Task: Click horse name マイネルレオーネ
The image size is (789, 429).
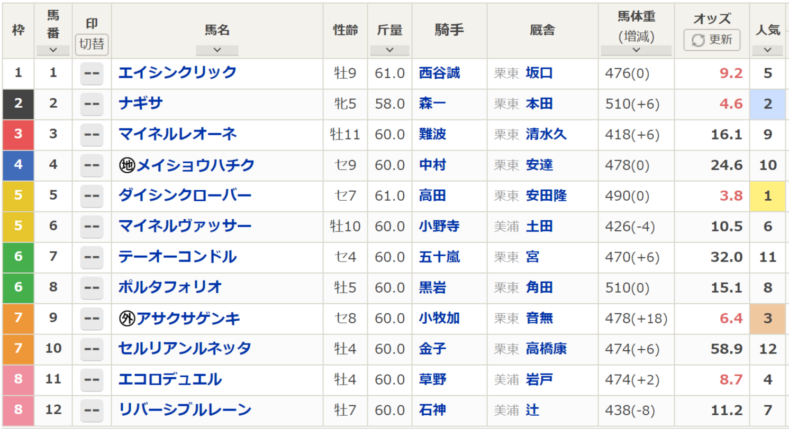Action: 177,135
